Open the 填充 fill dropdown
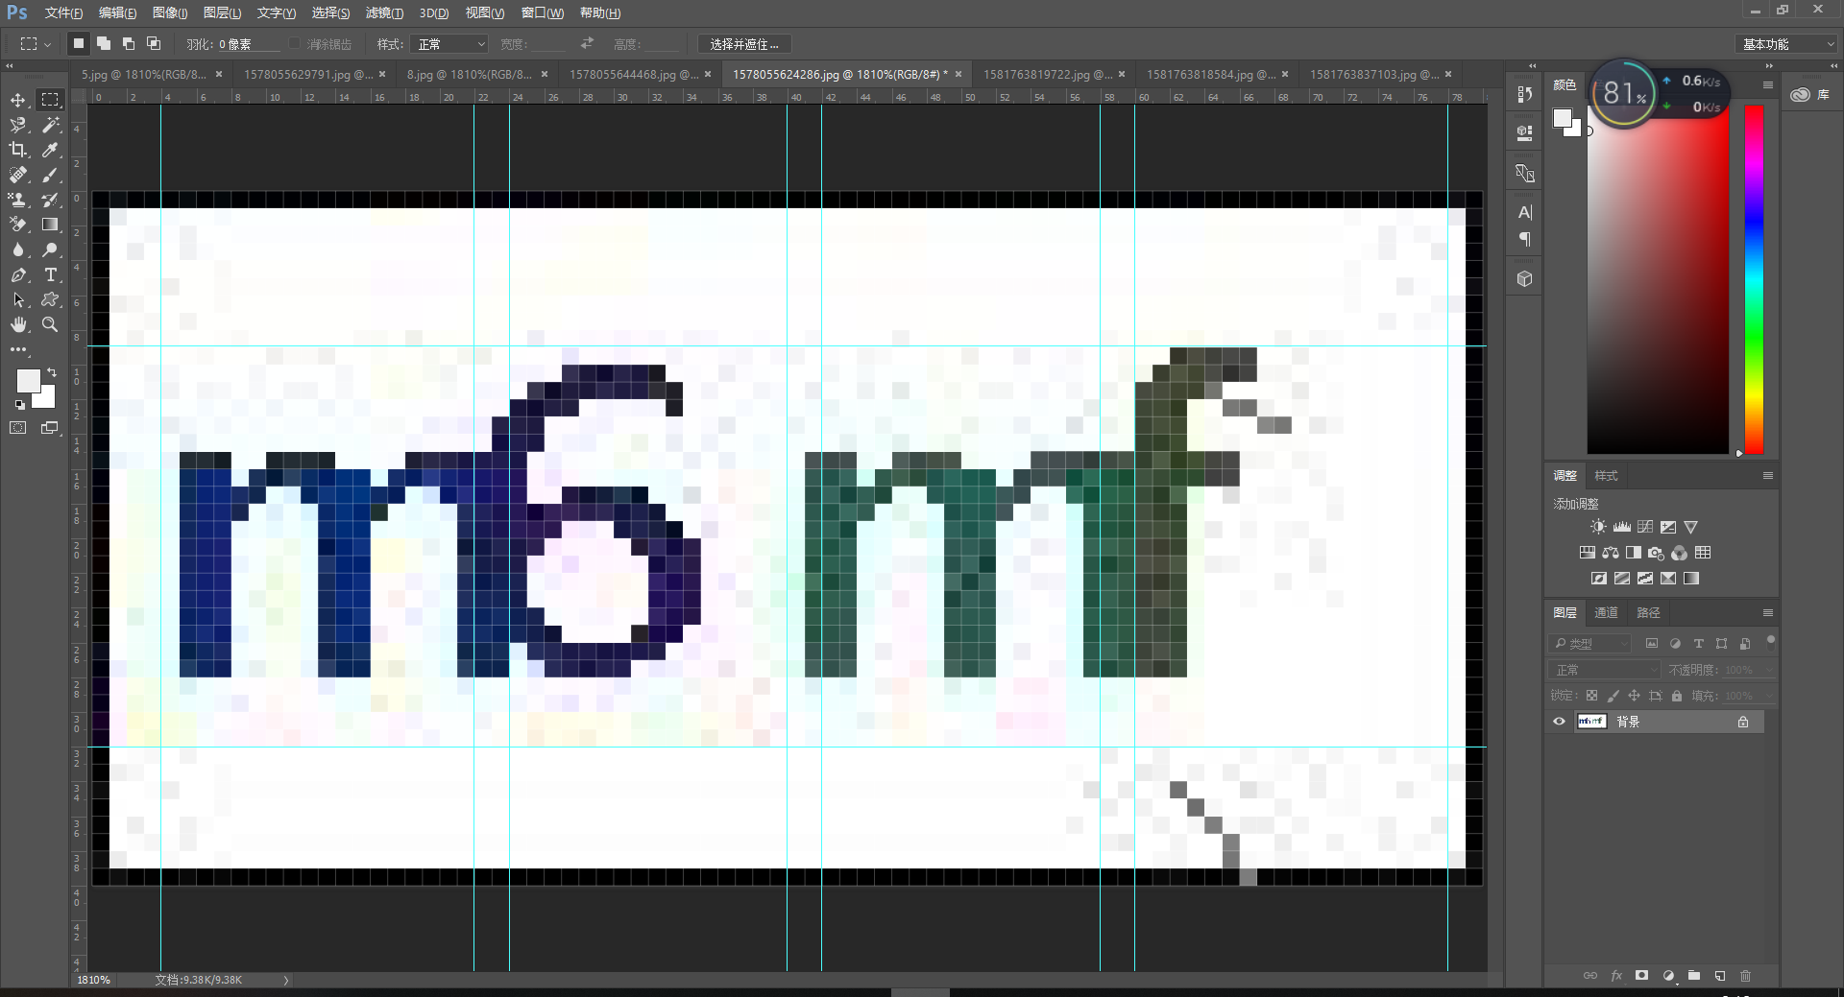 click(x=1769, y=696)
